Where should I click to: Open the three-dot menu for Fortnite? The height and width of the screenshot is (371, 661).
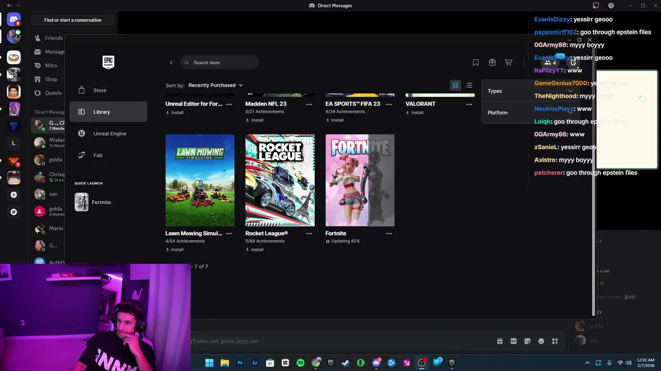tap(389, 233)
